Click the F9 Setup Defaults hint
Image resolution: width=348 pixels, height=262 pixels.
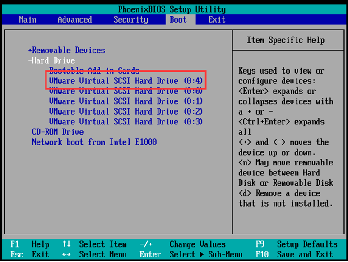point(297,244)
